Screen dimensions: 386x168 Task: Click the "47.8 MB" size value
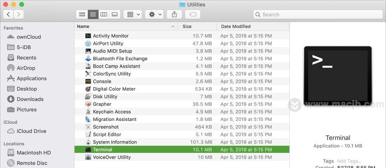[x=202, y=43]
